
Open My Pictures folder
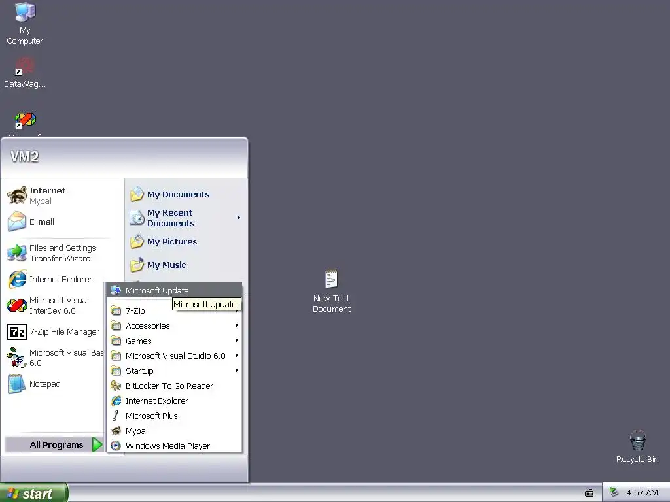tap(164, 242)
